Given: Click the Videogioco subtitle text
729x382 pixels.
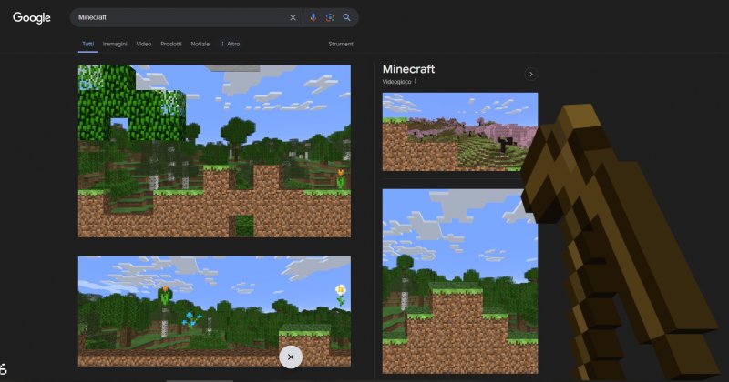Looking at the screenshot, I should pyautogui.click(x=396, y=82).
